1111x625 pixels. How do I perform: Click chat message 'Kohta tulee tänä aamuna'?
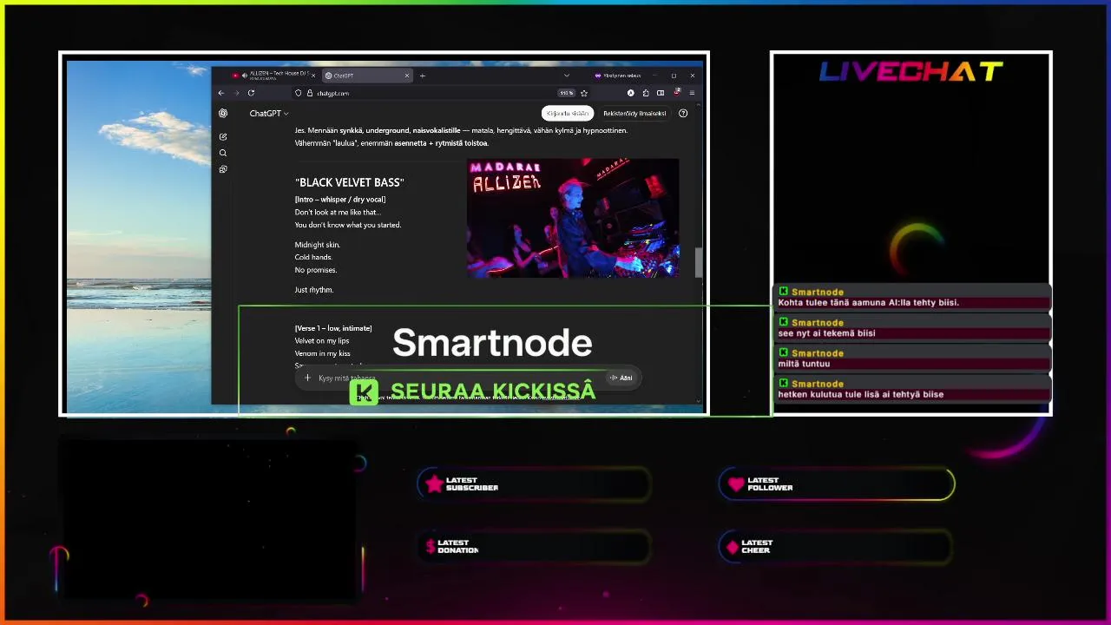(x=869, y=303)
